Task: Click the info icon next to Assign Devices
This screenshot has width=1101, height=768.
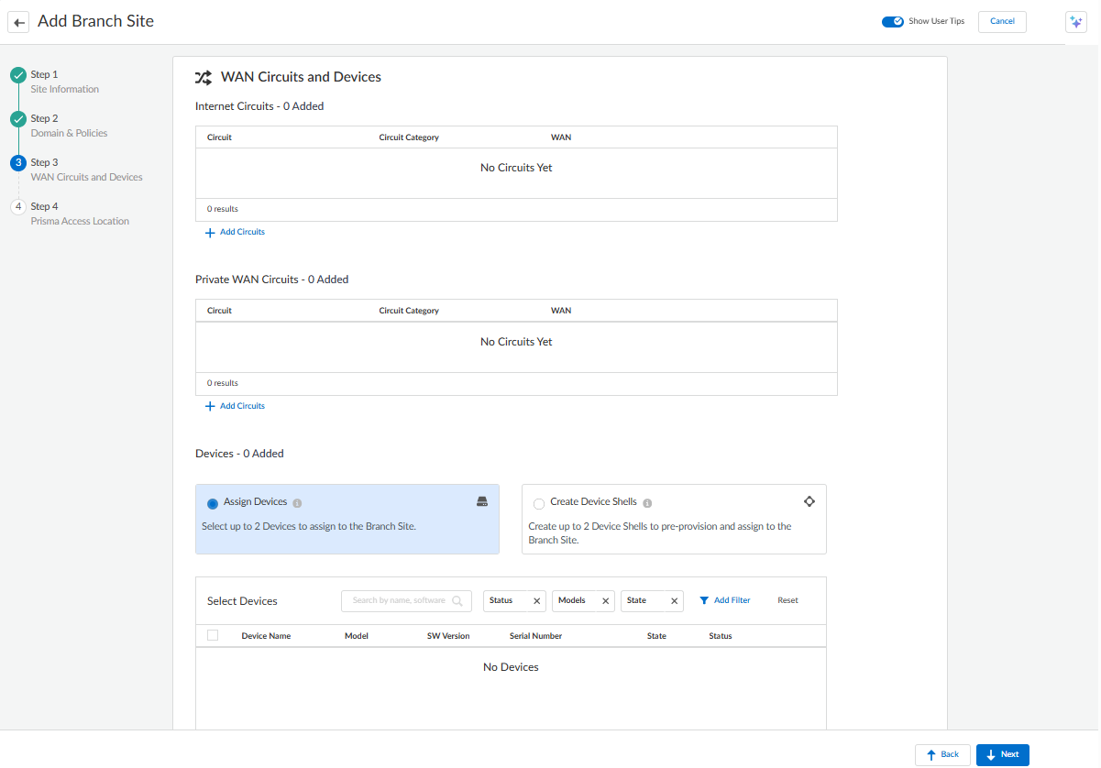Action: point(297,503)
